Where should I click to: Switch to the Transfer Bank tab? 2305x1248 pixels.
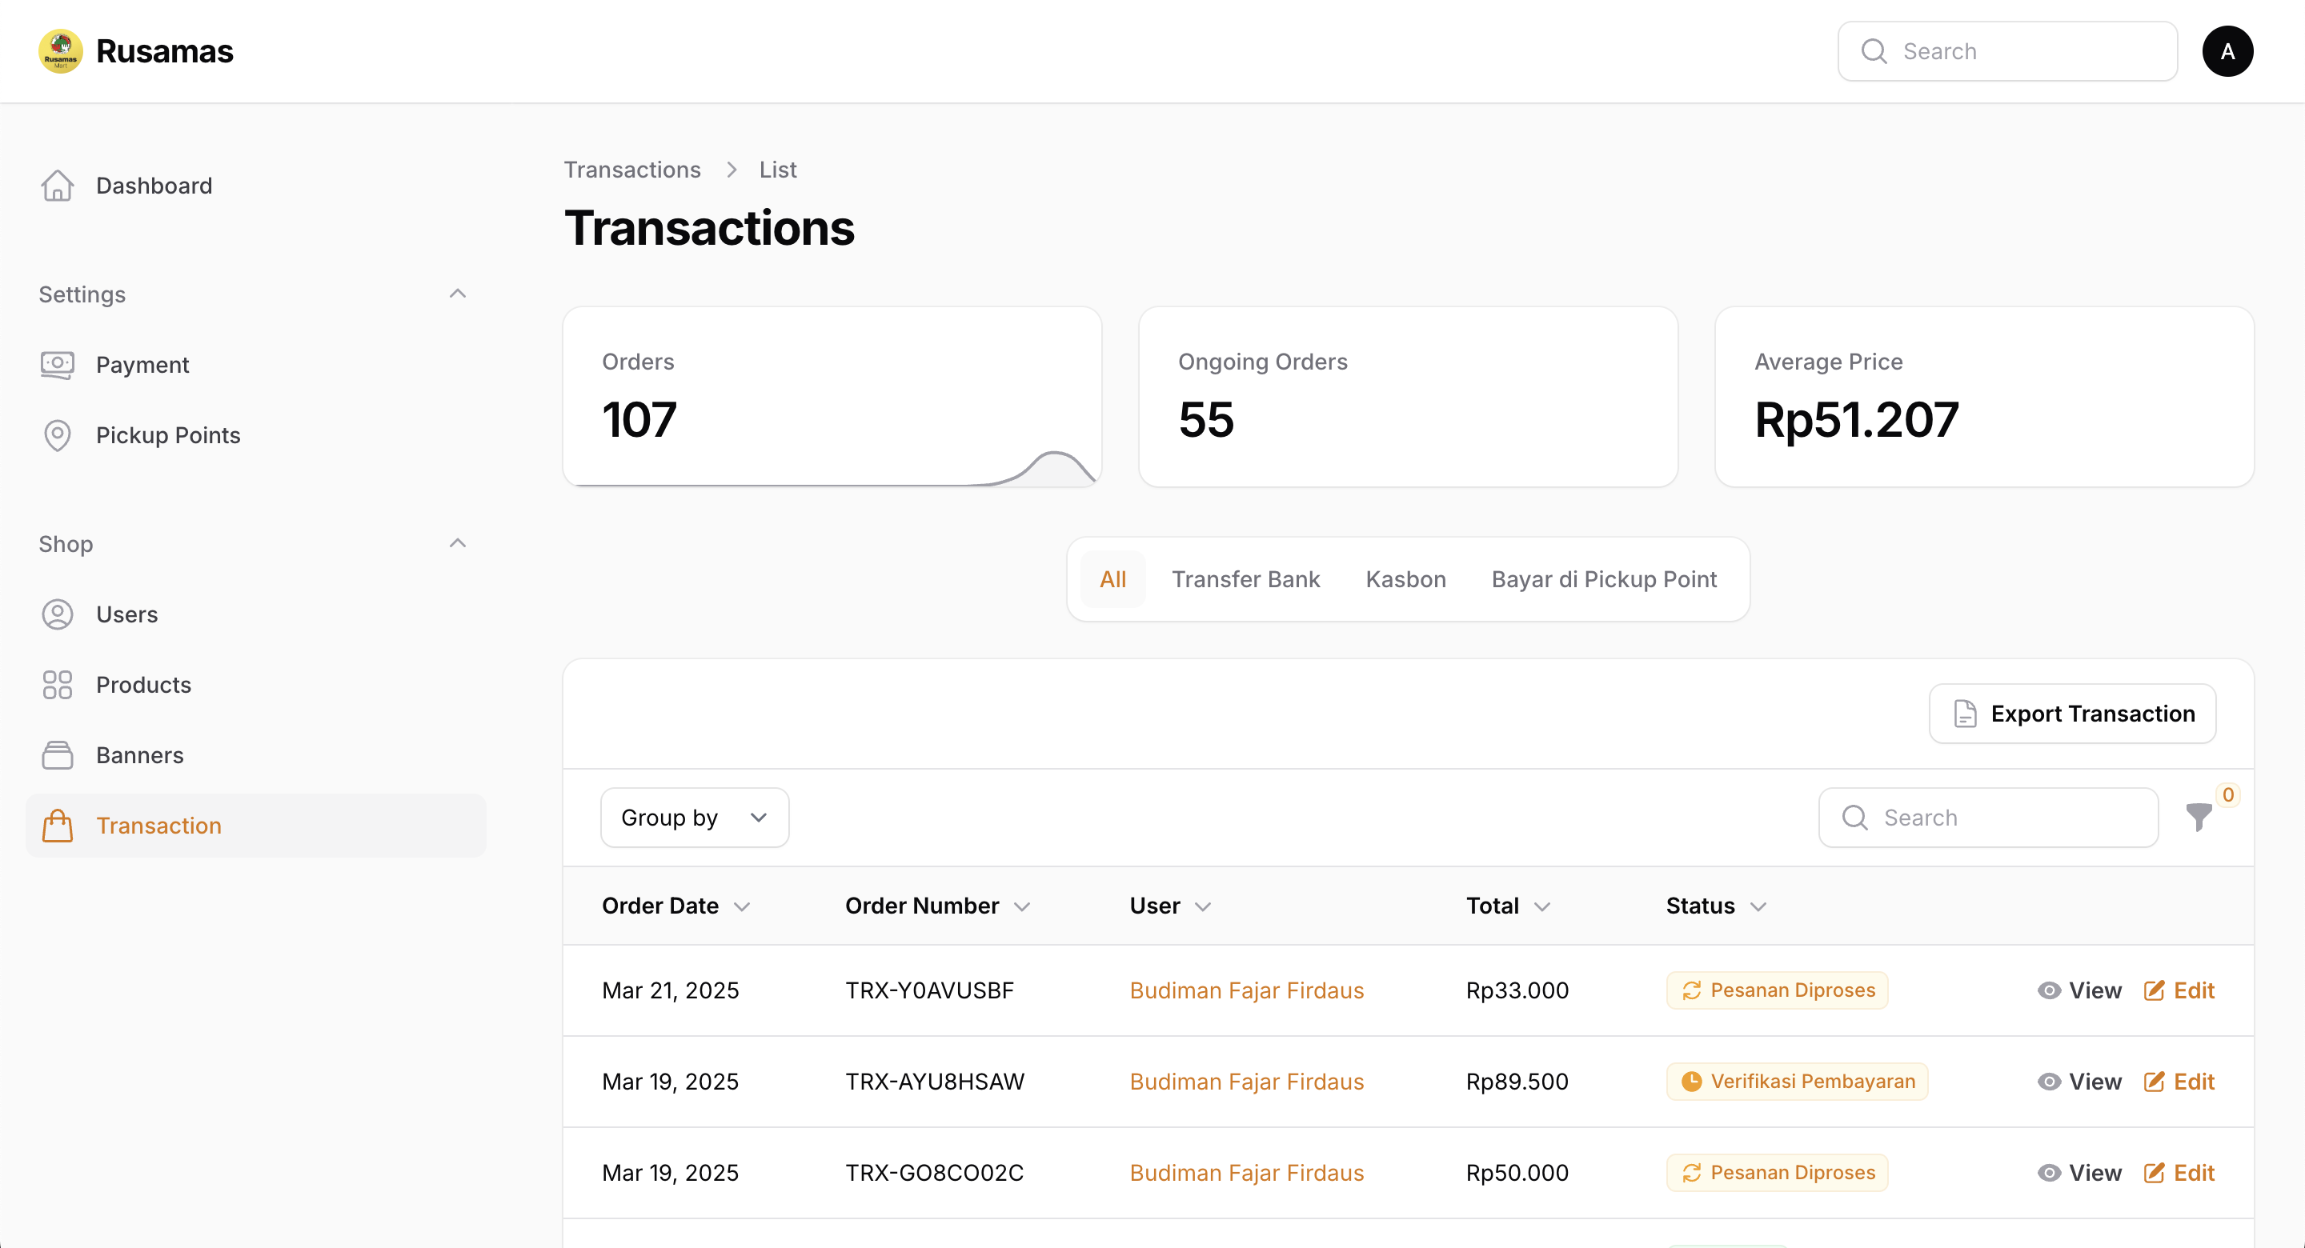tap(1245, 579)
